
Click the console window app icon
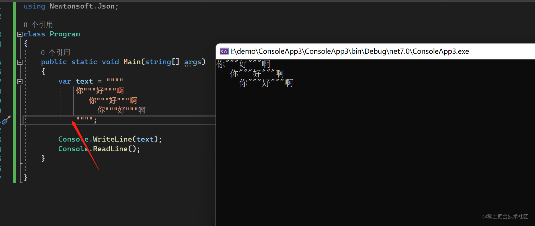[224, 51]
